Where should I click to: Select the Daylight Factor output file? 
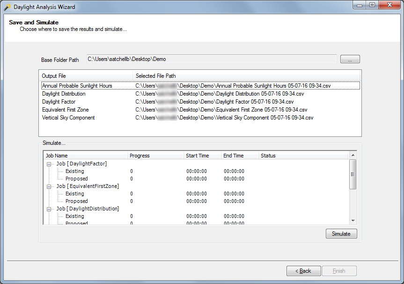[59, 102]
